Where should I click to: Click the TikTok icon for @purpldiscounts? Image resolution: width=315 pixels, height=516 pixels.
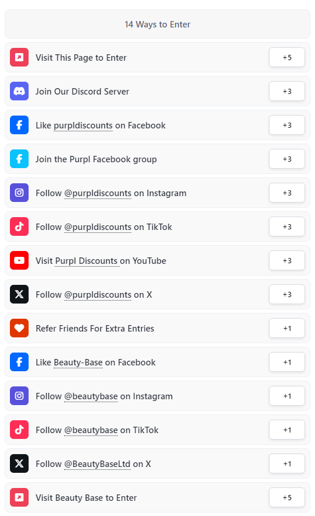point(19,226)
